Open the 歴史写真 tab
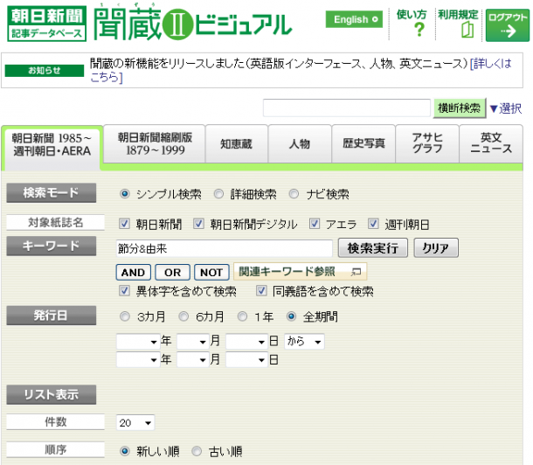The width and height of the screenshot is (533, 465). (363, 143)
